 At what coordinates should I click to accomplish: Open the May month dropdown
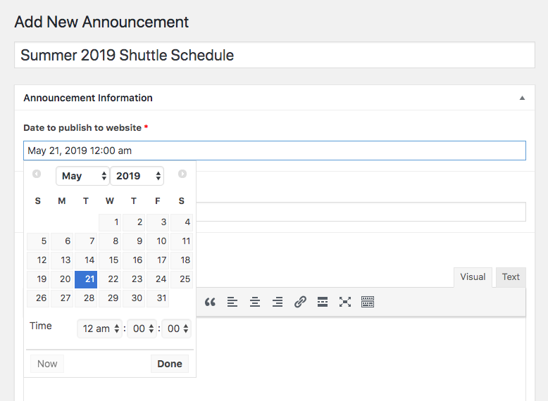tap(83, 176)
